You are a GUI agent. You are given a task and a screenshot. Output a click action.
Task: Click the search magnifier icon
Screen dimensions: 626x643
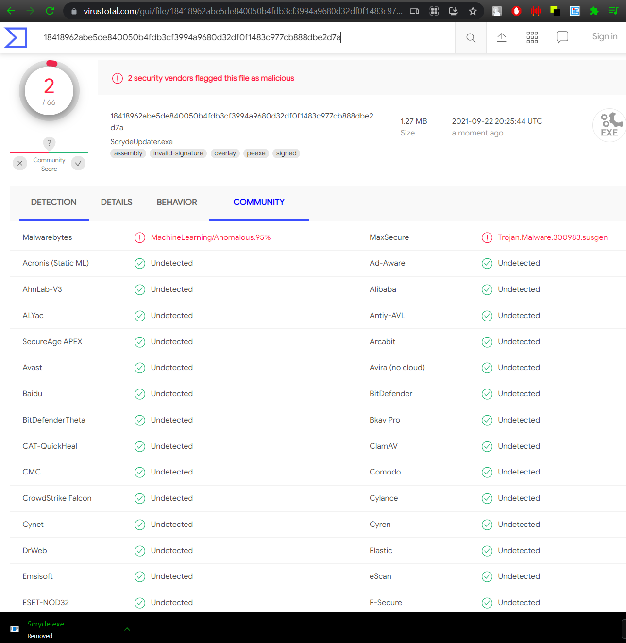471,38
